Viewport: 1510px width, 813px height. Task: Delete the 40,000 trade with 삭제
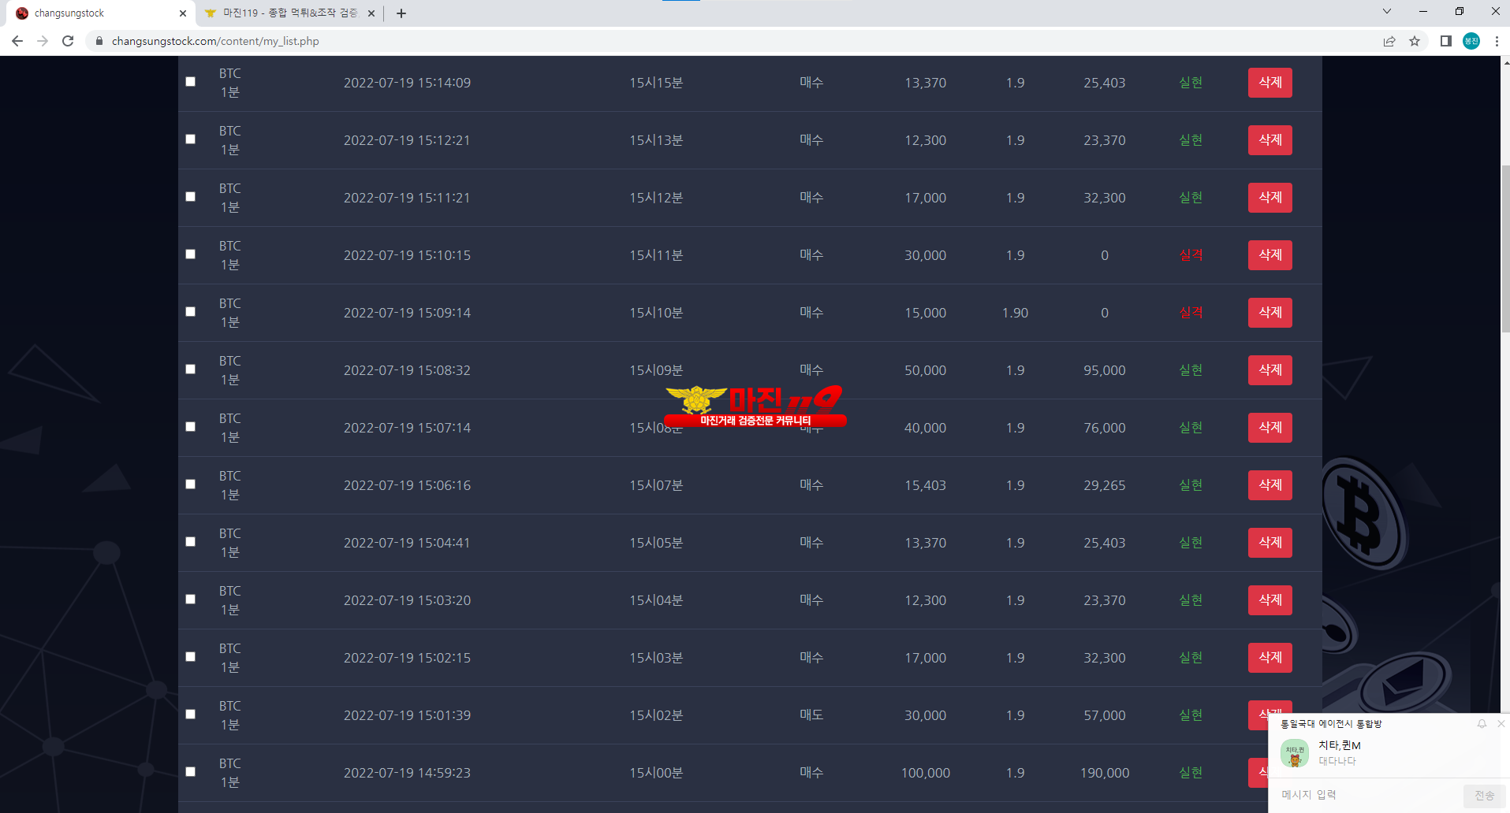pos(1270,428)
